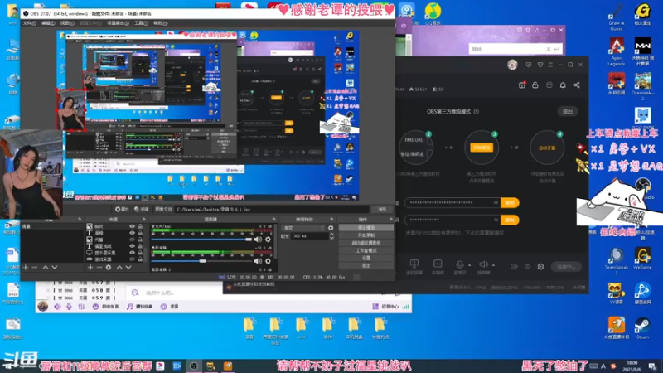663x373 pixels.
Task: Expand the speaker options arrow
Action: pyautogui.click(x=493, y=265)
